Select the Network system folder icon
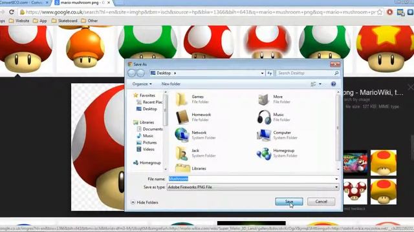The width and height of the screenshot is (414, 232). (182, 135)
